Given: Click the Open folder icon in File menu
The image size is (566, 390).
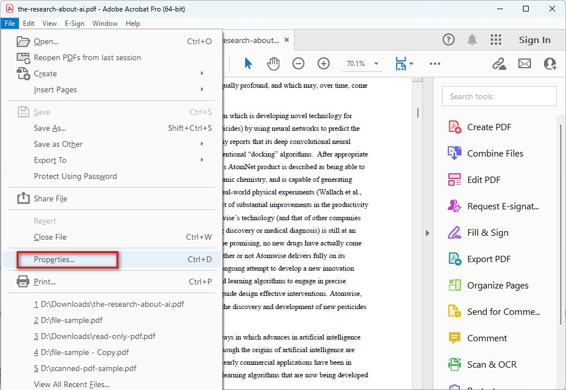Looking at the screenshot, I should coord(23,41).
